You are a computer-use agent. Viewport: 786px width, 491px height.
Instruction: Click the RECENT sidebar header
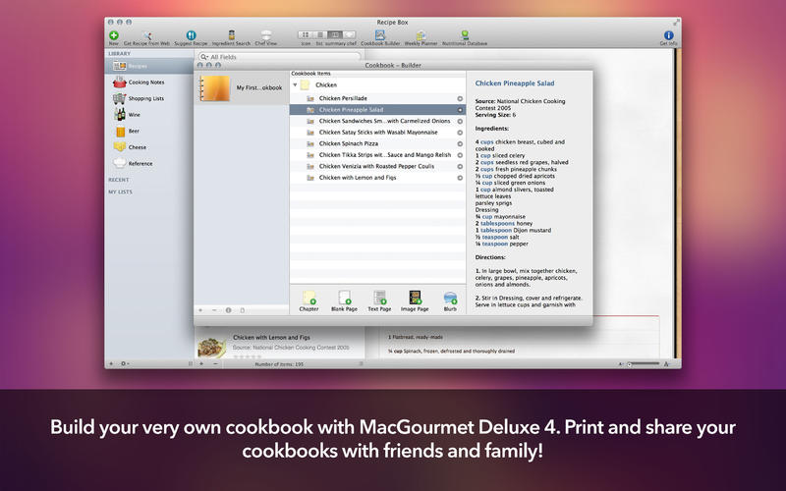pyautogui.click(x=119, y=180)
